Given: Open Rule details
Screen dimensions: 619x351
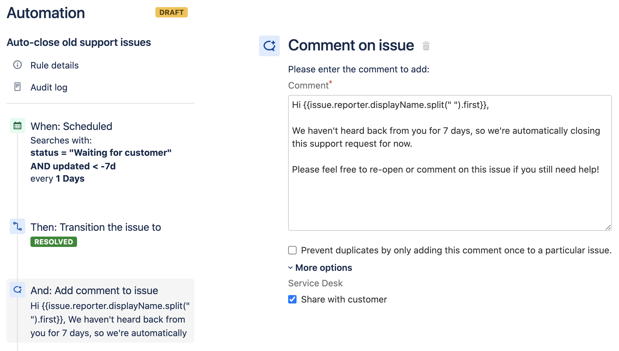Looking at the screenshot, I should (54, 65).
